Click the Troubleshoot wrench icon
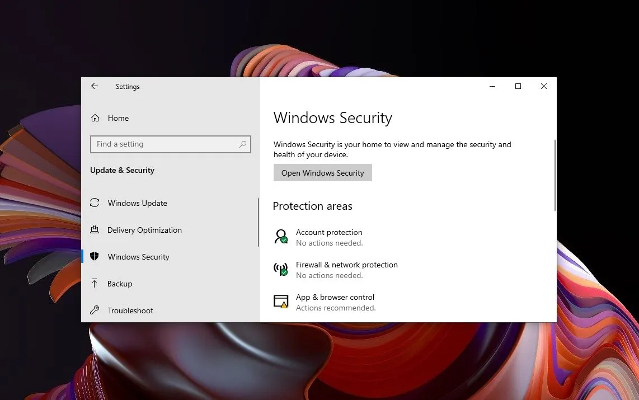Screen dimensions: 639x400 point(95,310)
